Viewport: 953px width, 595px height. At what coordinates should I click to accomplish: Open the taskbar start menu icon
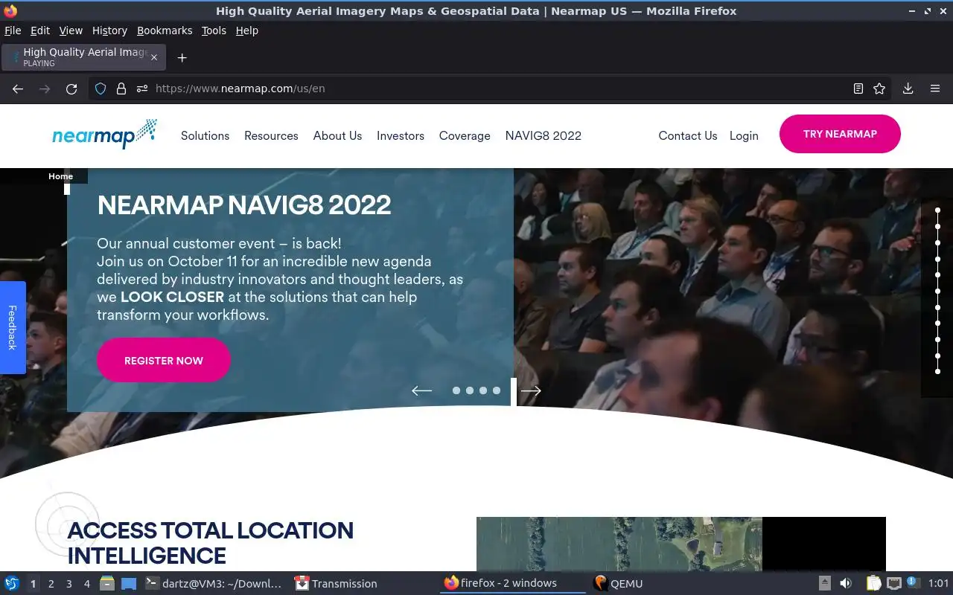(12, 584)
